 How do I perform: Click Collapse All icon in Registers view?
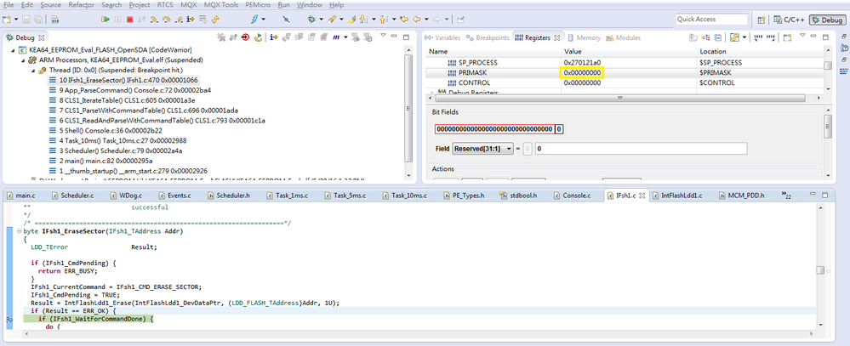point(718,37)
